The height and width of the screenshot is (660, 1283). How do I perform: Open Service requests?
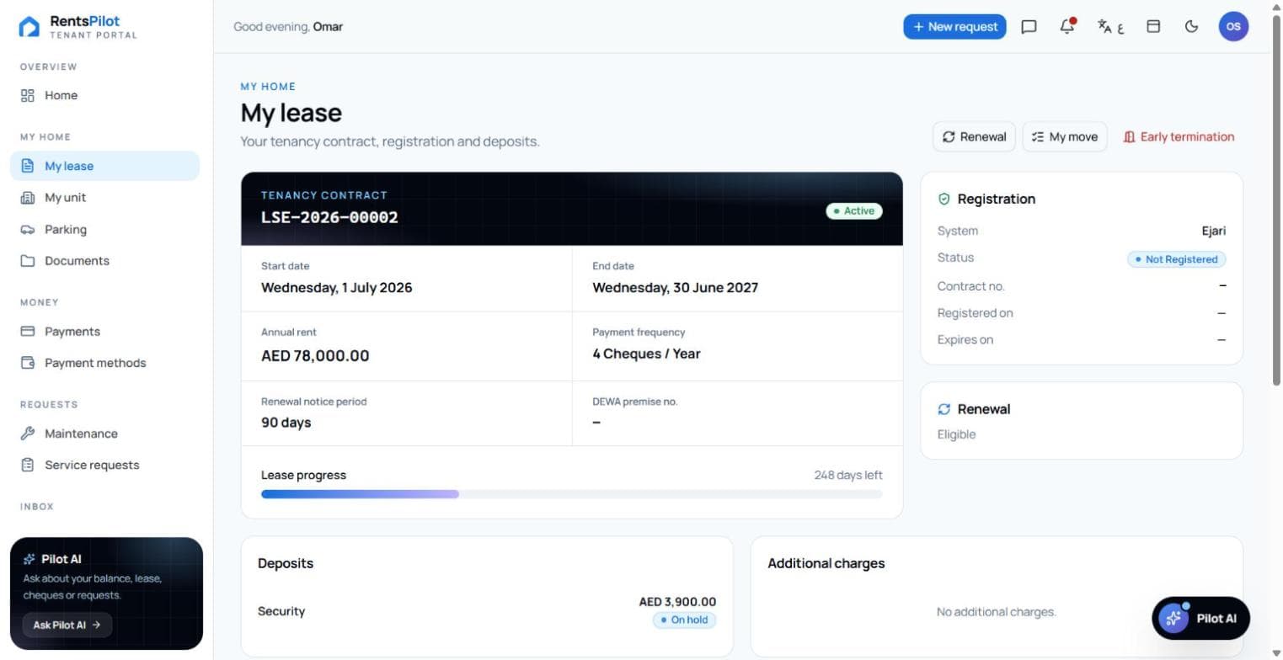(x=104, y=465)
